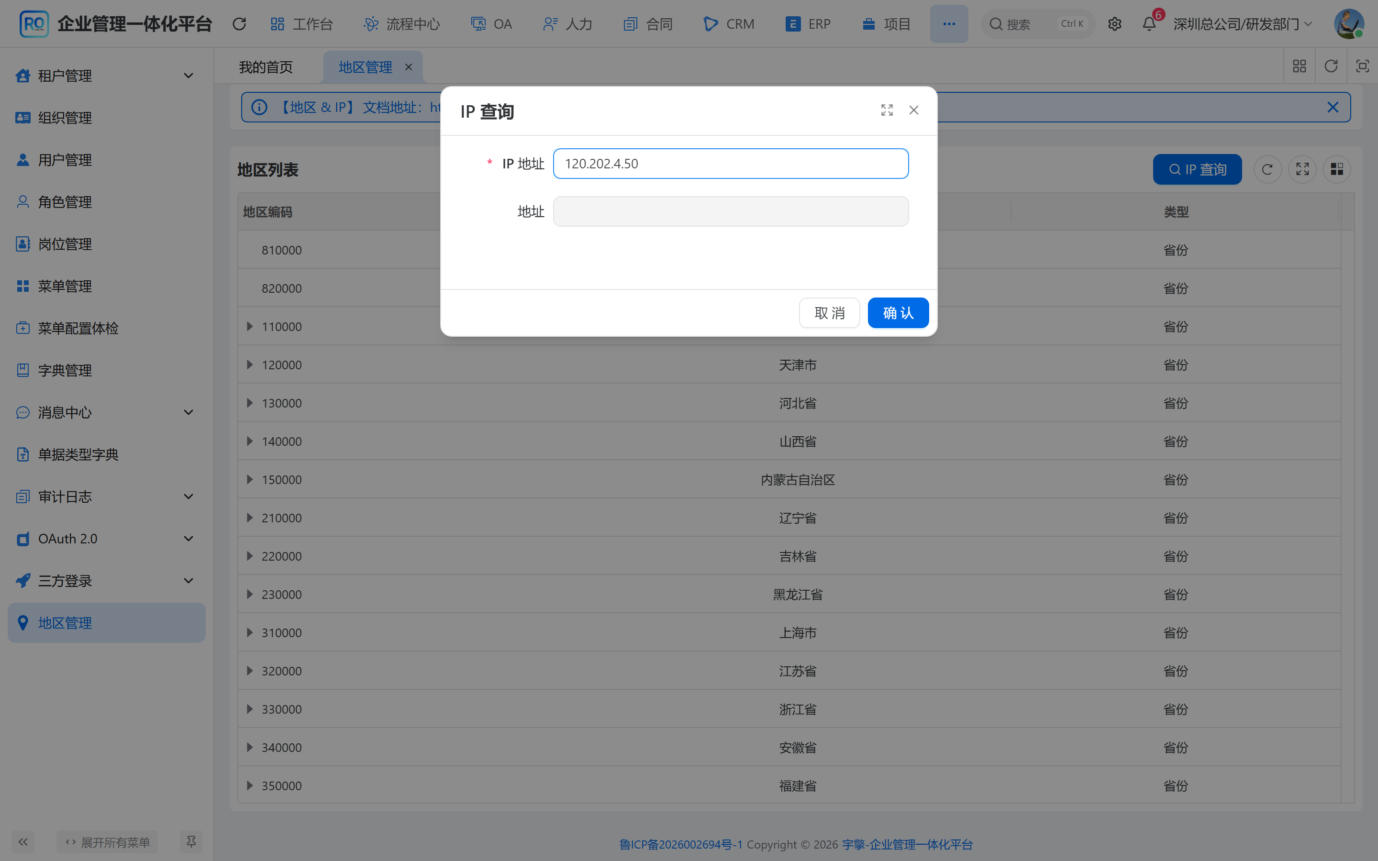The image size is (1378, 861).
Task: Click 确认 in the dialog
Action: click(x=898, y=313)
